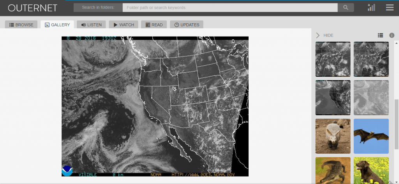Open the signal status bars icon
Screen dimensions: 399x184
pyautogui.click(x=371, y=7)
